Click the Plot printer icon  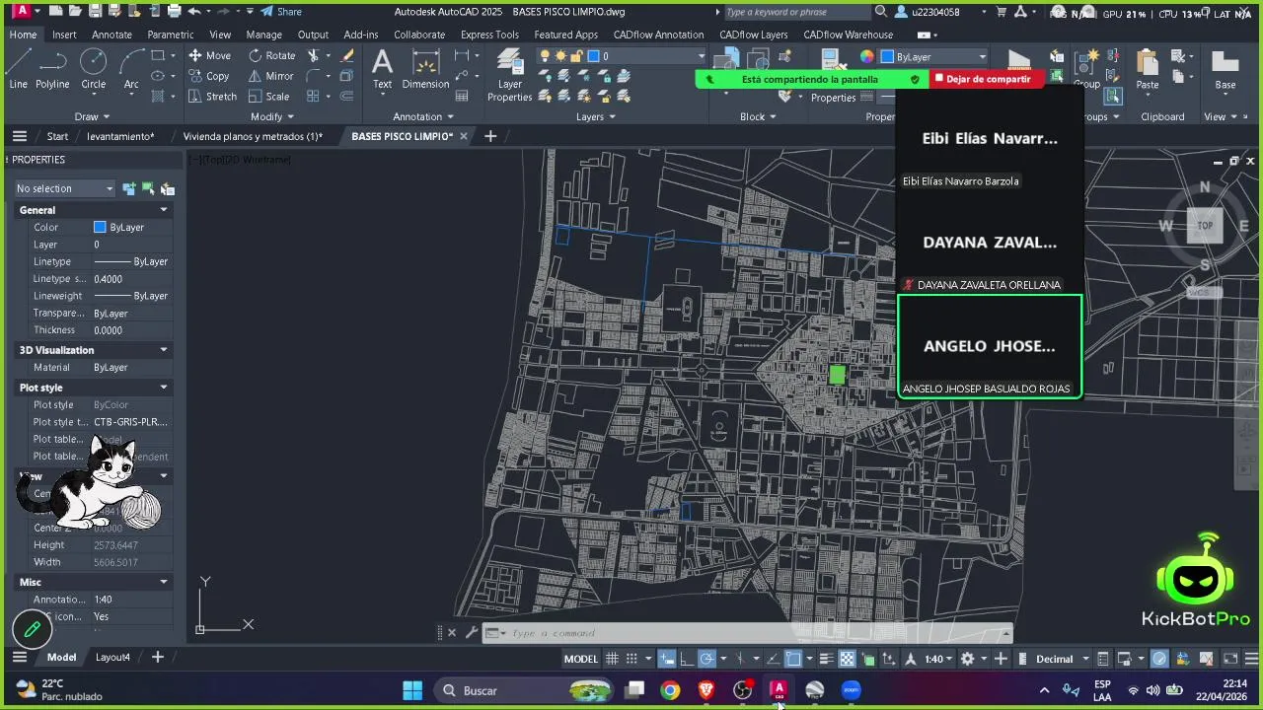174,11
